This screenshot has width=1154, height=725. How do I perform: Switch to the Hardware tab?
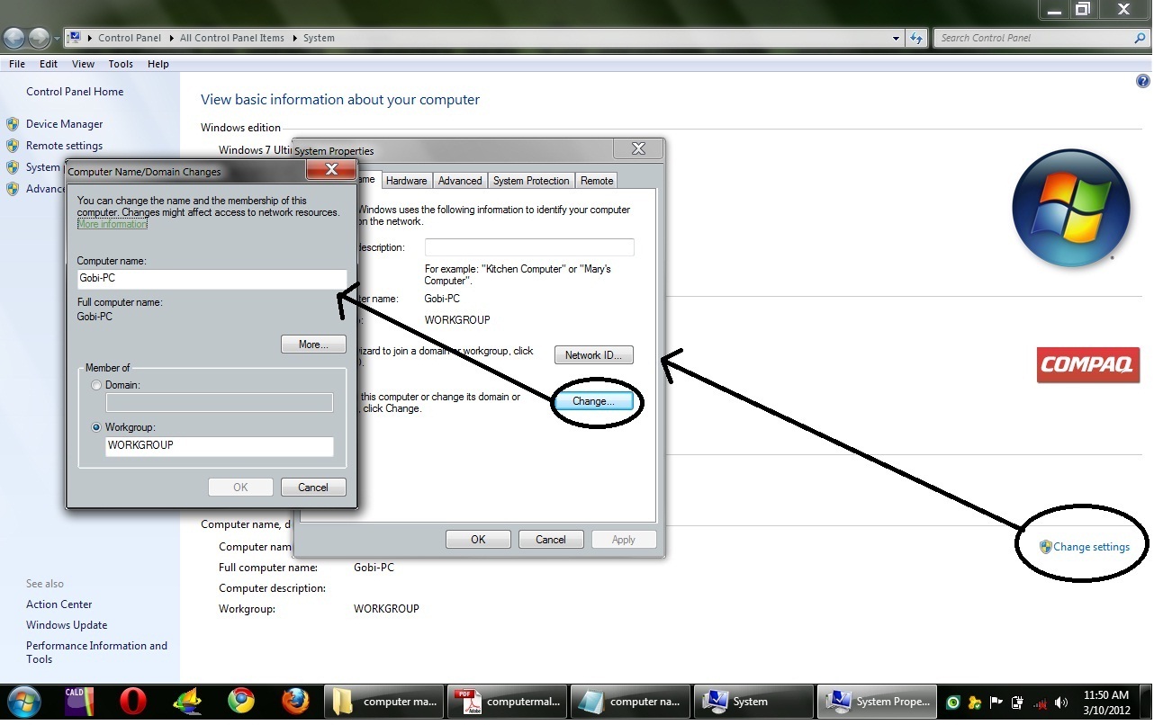406,180
